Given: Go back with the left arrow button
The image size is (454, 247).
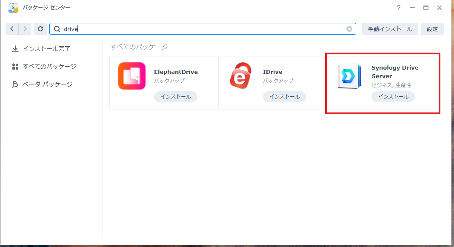Looking at the screenshot, I should [12, 29].
